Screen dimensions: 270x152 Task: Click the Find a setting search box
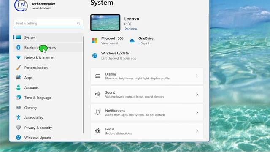coord(48,23)
